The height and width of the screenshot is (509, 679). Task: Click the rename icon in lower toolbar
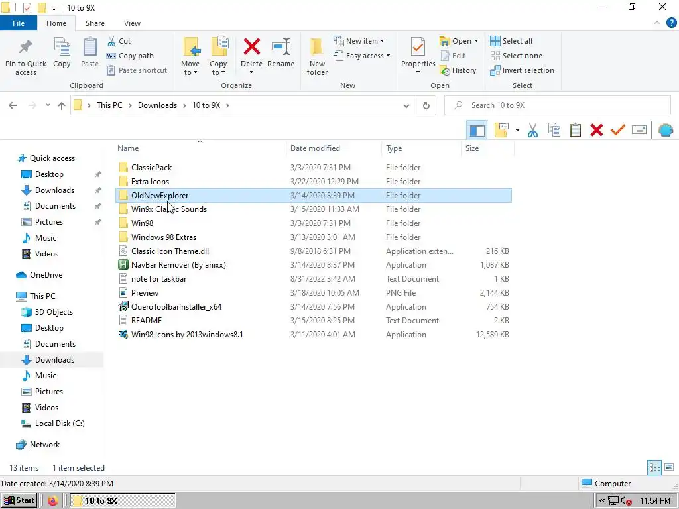point(639,130)
